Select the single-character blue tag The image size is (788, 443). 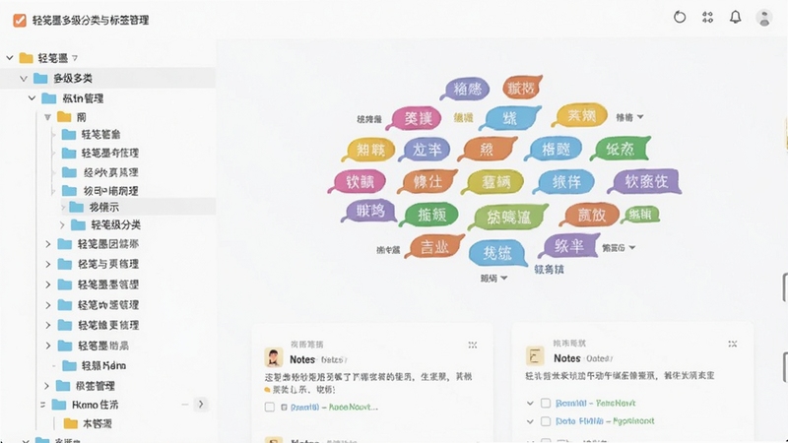coord(510,118)
